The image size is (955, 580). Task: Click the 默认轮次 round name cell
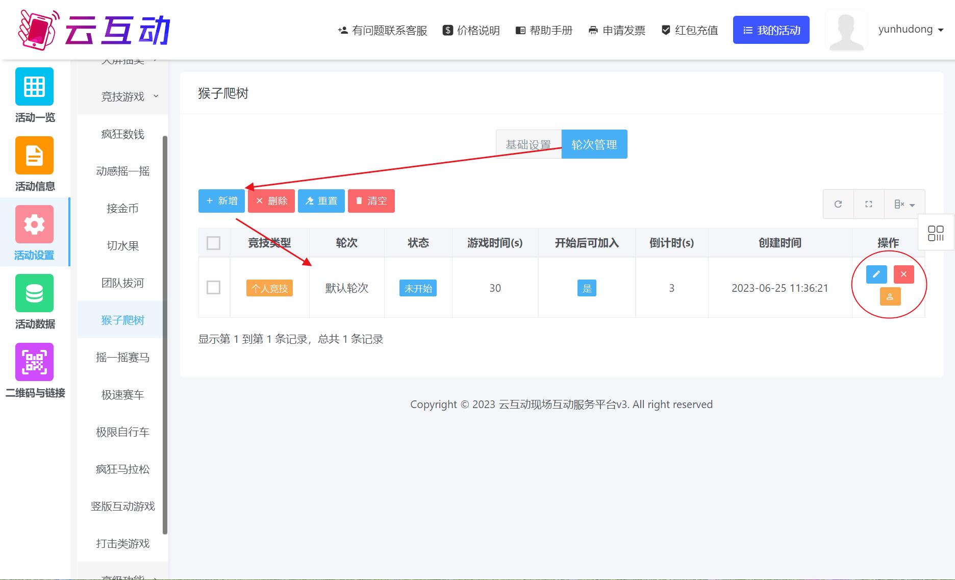point(347,288)
